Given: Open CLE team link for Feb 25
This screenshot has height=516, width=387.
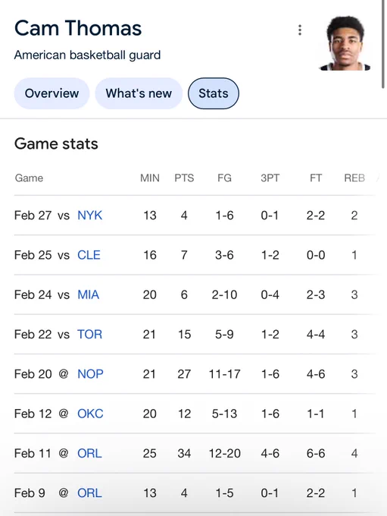Looking at the screenshot, I should tap(89, 255).
